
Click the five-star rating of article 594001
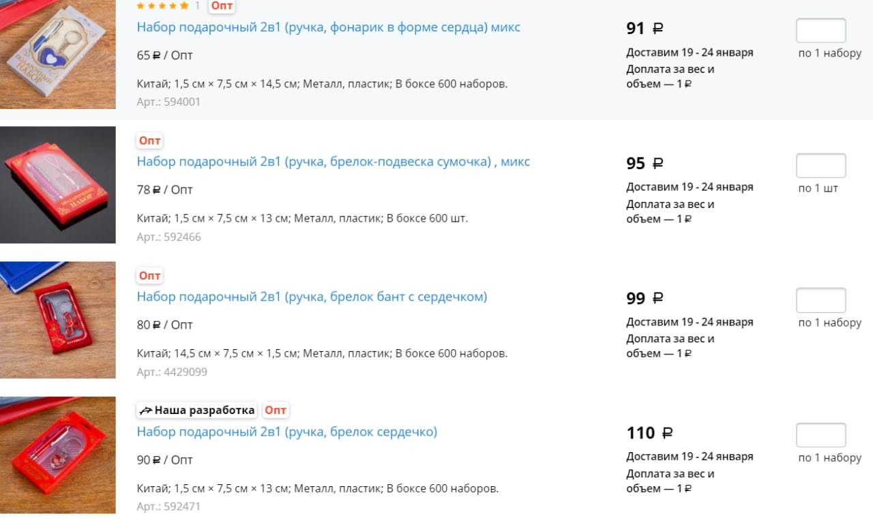(162, 5)
